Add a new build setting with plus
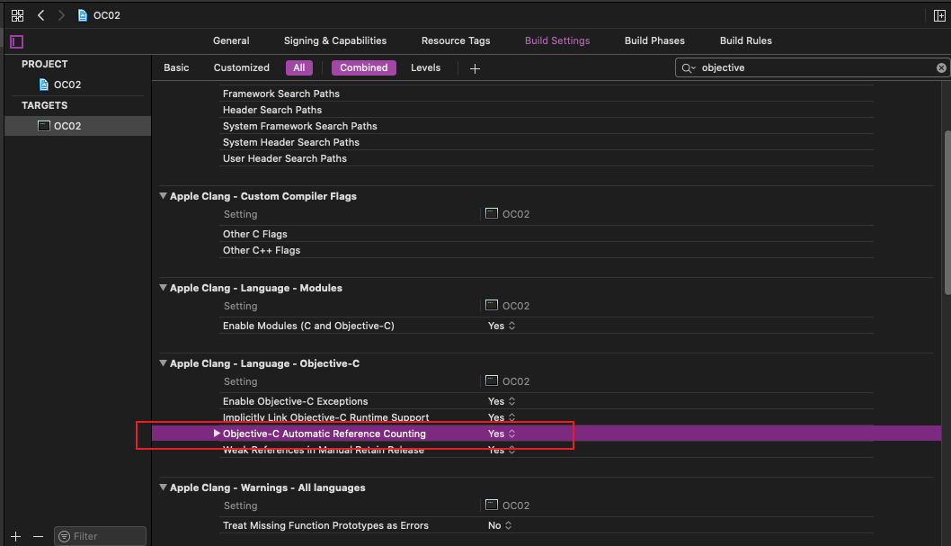 (x=475, y=68)
